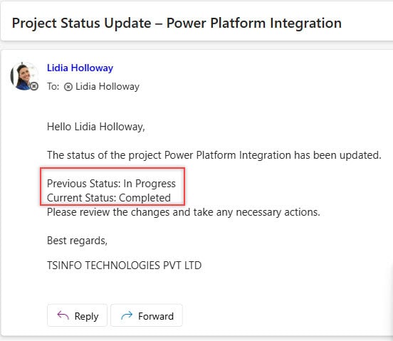Click Lidia Holloway's profile photo
This screenshot has height=341, width=393.
tap(24, 76)
